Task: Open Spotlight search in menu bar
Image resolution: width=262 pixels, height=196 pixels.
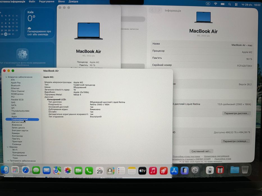Action: pos(230,4)
